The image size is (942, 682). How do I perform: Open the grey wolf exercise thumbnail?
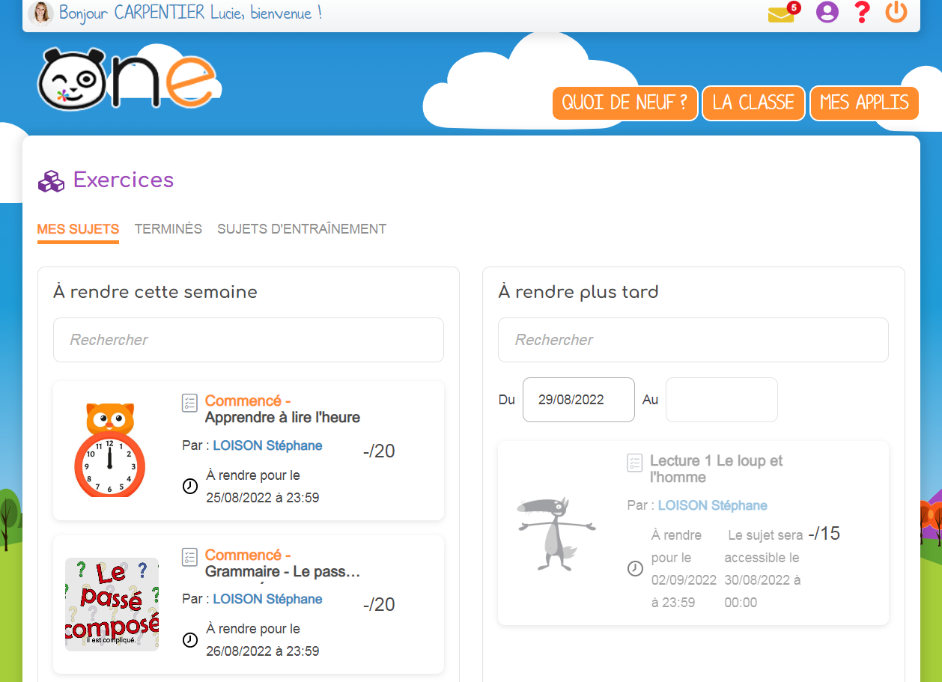[x=557, y=532]
